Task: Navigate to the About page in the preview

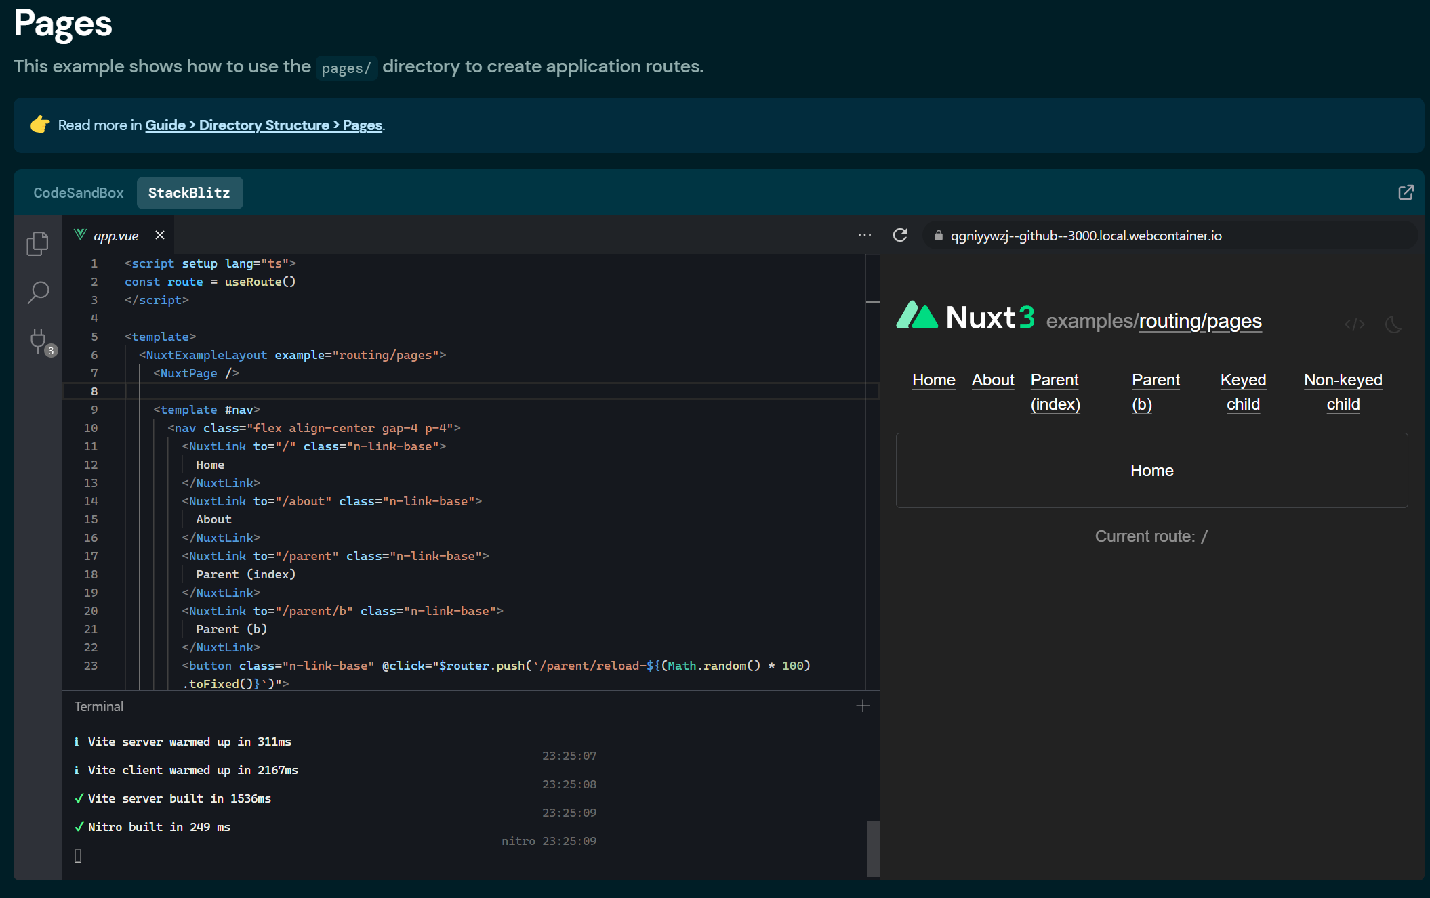Action: (x=992, y=380)
